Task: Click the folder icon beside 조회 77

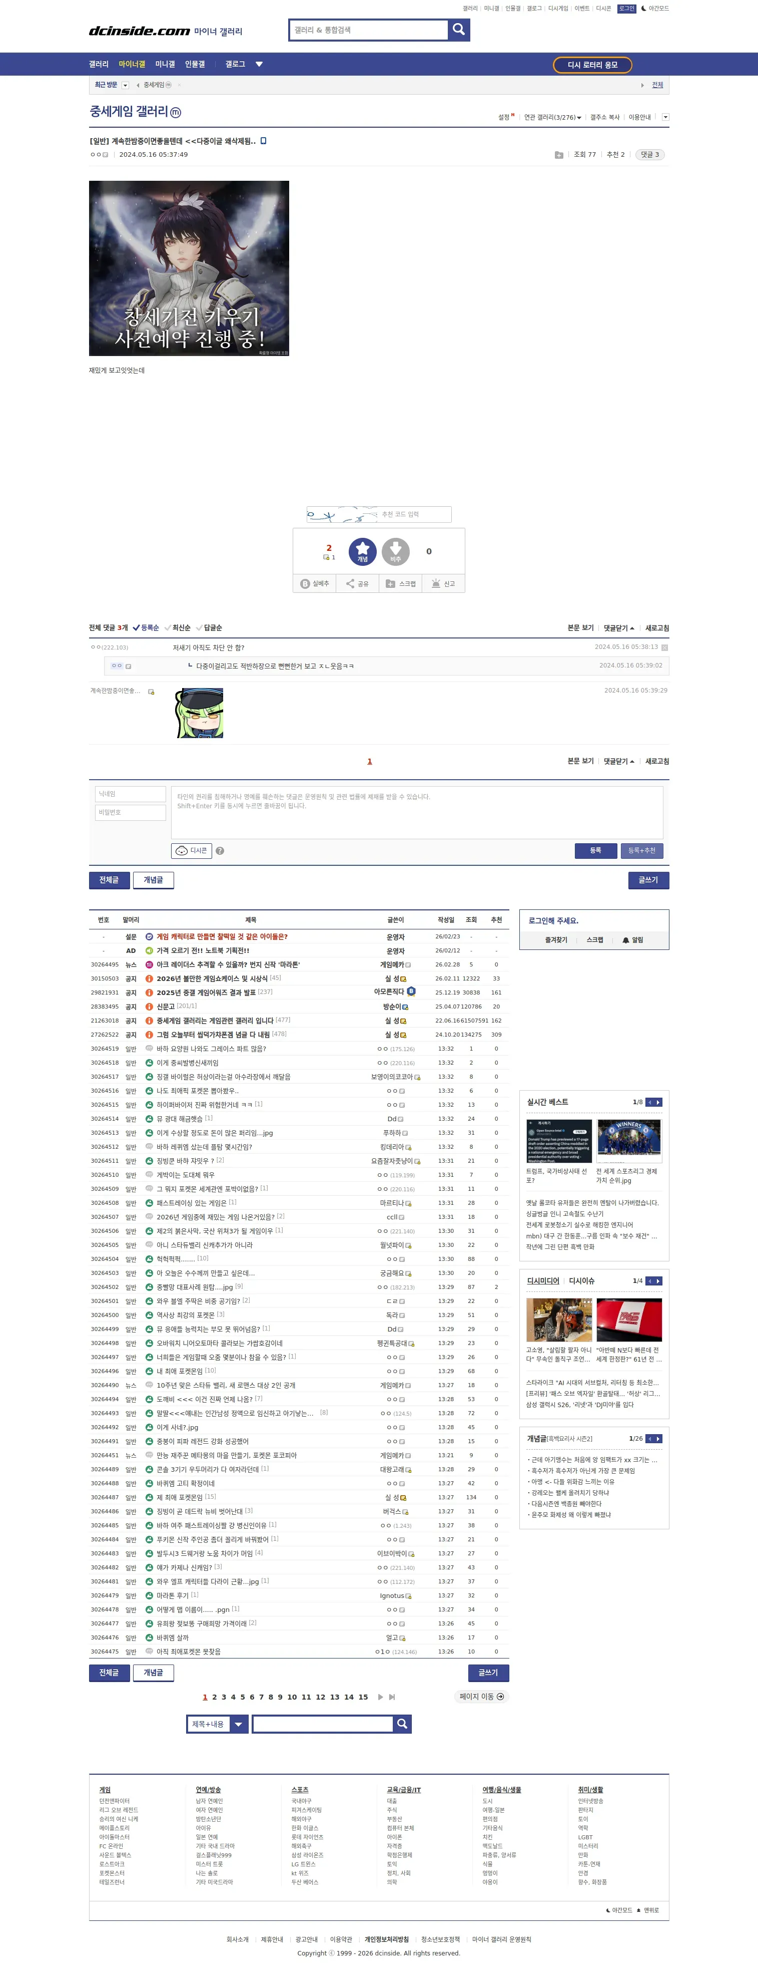Action: [x=559, y=155]
